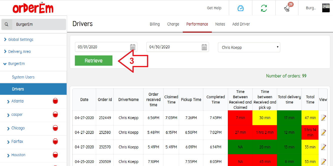Open the Chris Koepp driver dropdown
The image size is (333, 166).
click(x=249, y=47)
